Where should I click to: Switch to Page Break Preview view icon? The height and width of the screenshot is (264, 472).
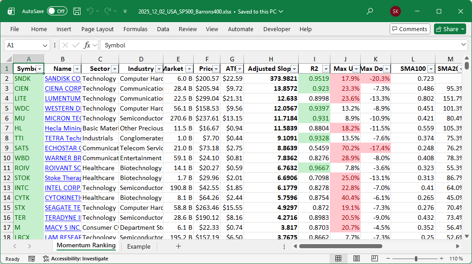[x=375, y=259]
